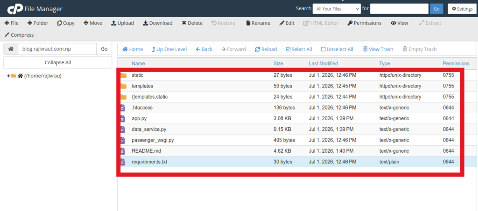Viewport: 478px width, 211px height.
Task: Select the passenger_wsgi.py file name
Action: 153,140
